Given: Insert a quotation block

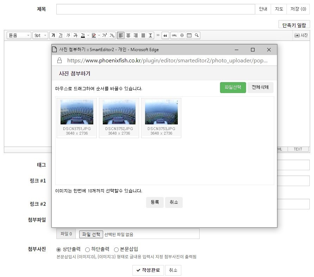Looking at the screenshot, I should [x=165, y=36].
